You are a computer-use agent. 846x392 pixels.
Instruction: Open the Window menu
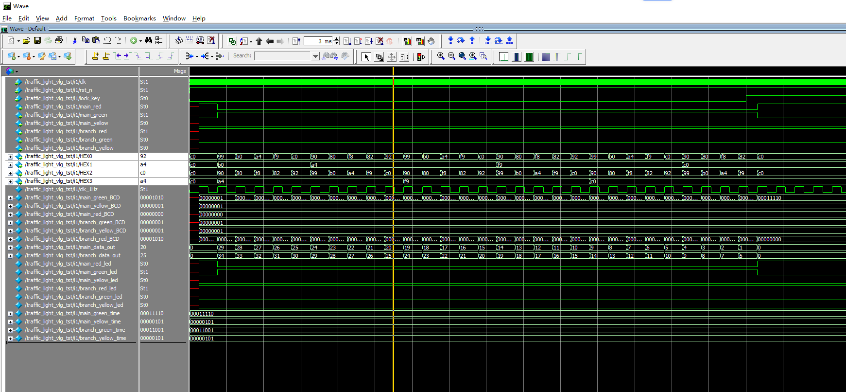coord(174,18)
